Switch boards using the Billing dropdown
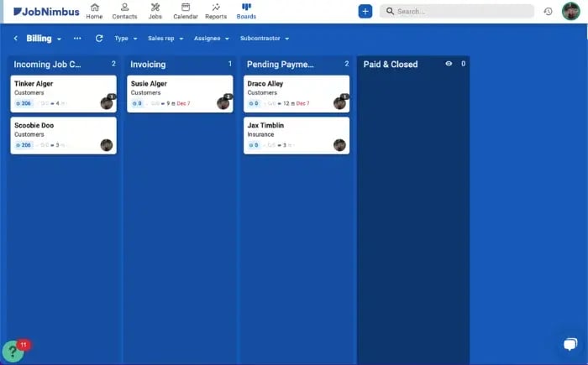The height and width of the screenshot is (365, 588). (x=44, y=39)
